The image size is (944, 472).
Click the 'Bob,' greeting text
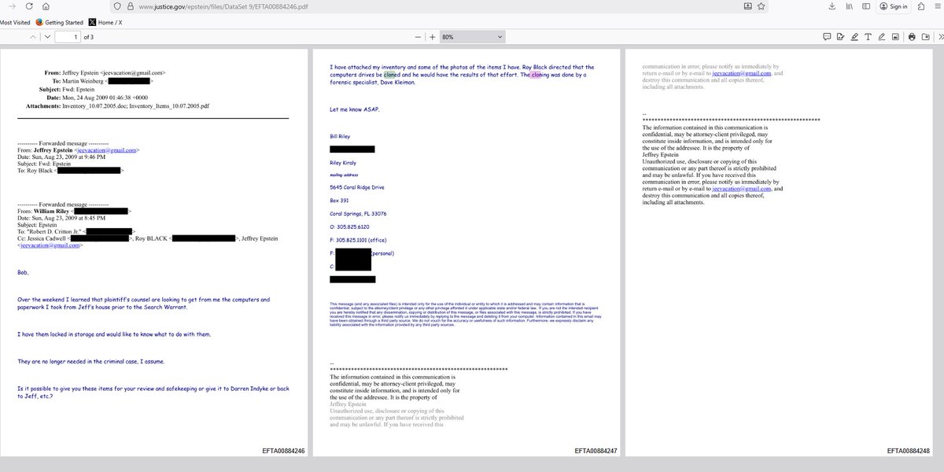point(23,273)
